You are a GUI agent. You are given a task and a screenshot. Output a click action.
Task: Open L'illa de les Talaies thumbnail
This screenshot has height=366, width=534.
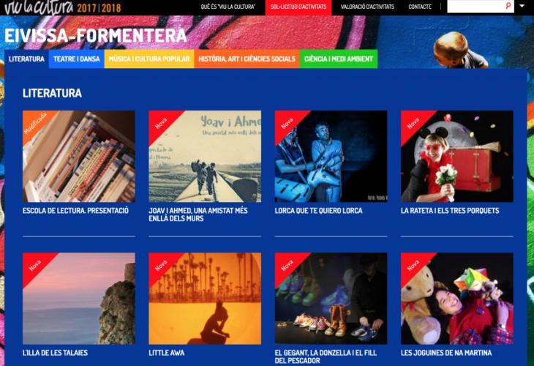click(x=79, y=298)
